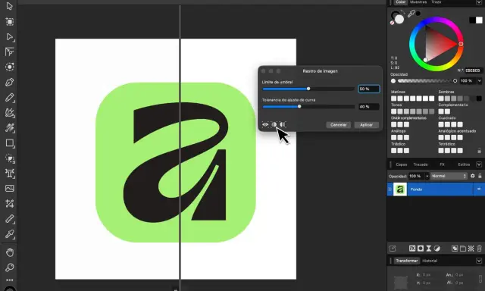
Task: Open the Transformar tab
Action: [407, 261]
